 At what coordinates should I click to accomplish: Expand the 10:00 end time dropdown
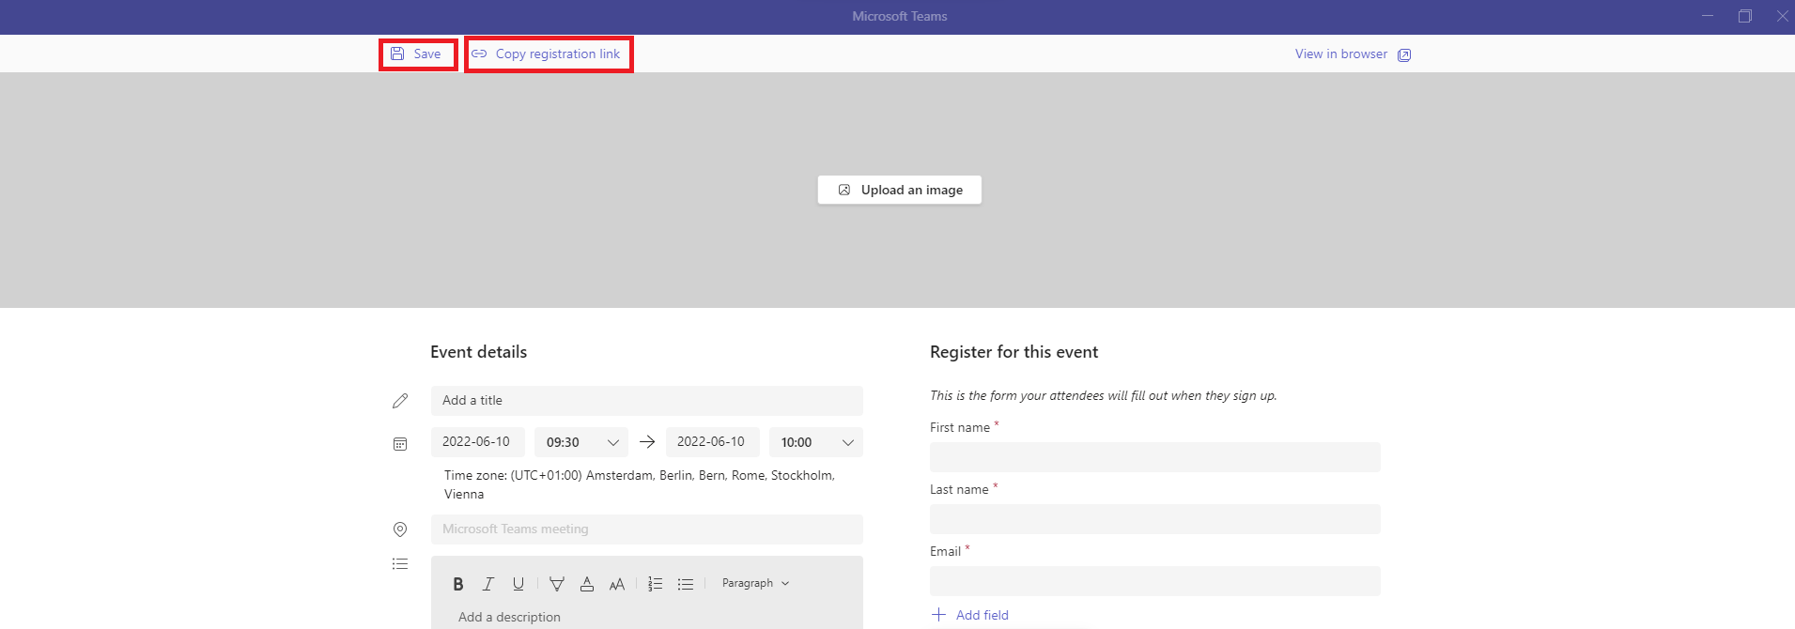pyautogui.click(x=816, y=442)
